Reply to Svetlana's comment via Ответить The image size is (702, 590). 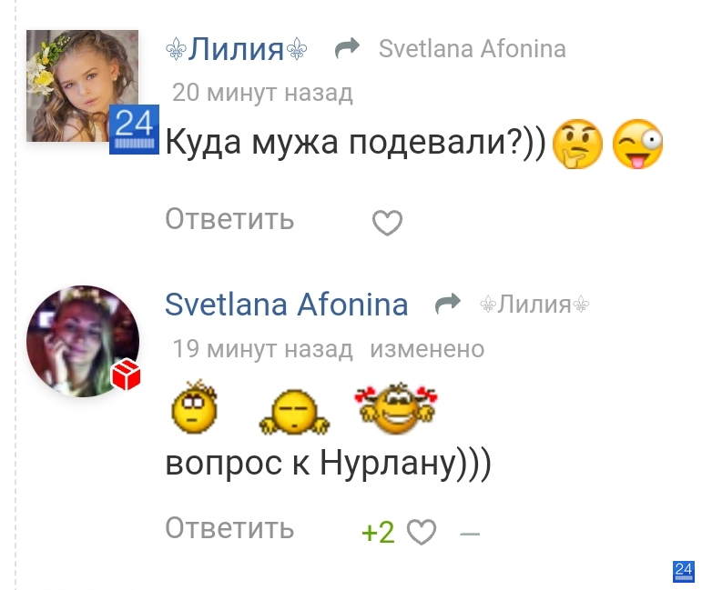tap(229, 528)
